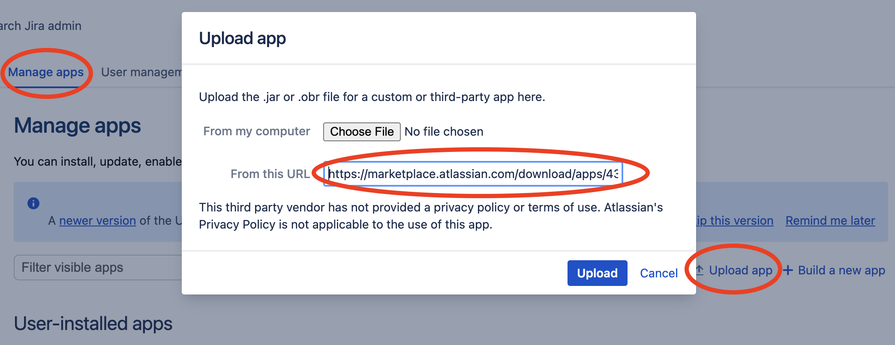Cancel the Upload app dialog
The height and width of the screenshot is (345, 895).
(x=658, y=273)
